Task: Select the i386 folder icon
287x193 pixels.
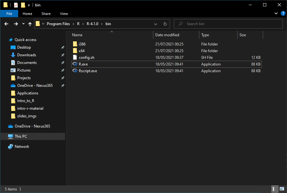Action: pos(75,44)
